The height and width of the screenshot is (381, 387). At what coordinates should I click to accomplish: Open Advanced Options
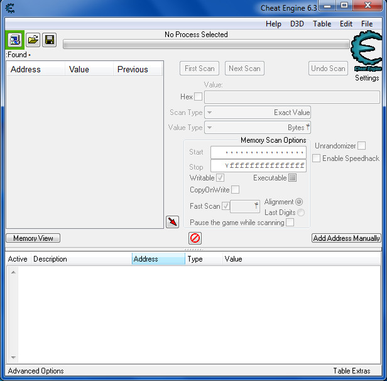[x=36, y=371]
